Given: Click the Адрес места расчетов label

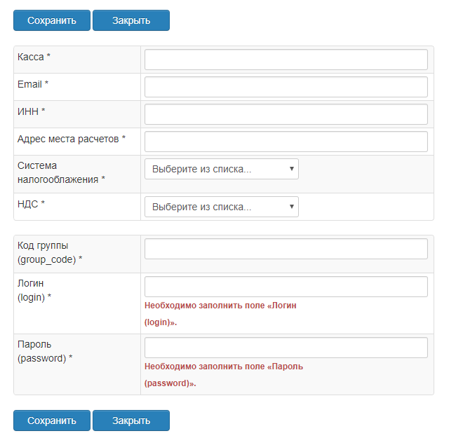Looking at the screenshot, I should (71, 139).
